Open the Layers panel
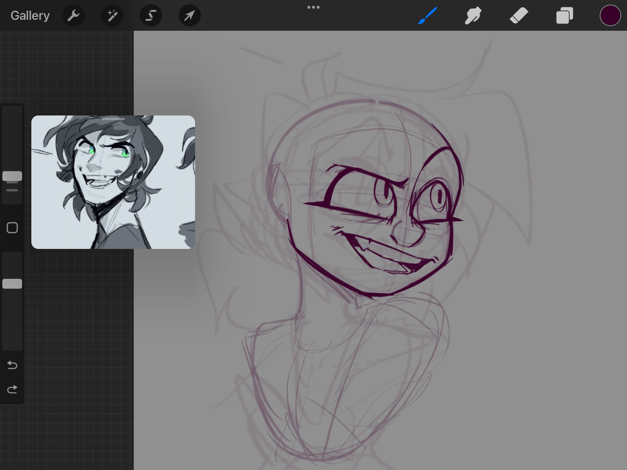The height and width of the screenshot is (470, 627). pos(564,15)
